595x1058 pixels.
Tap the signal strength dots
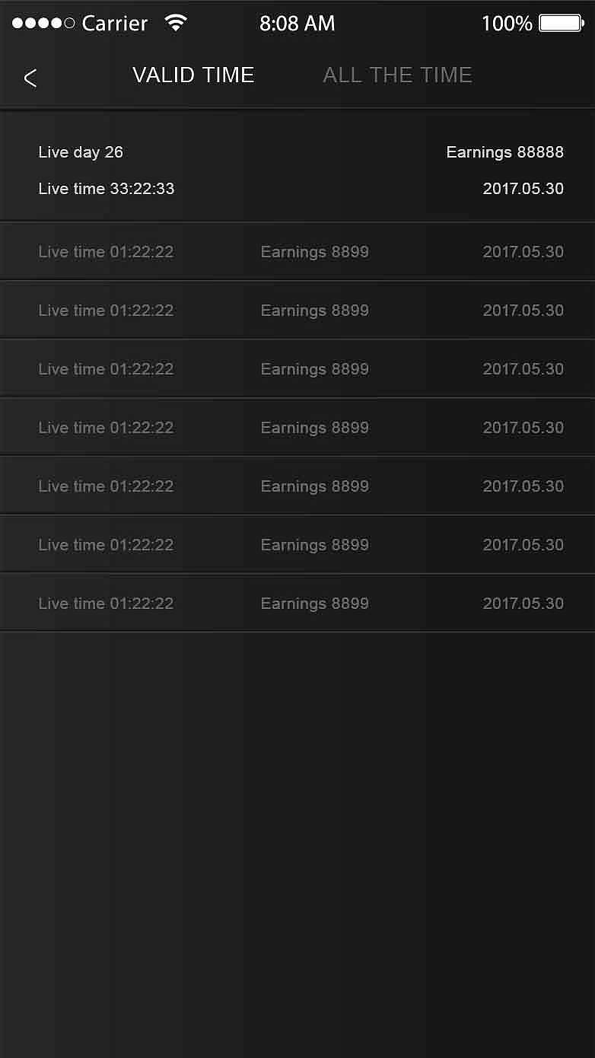(43, 23)
